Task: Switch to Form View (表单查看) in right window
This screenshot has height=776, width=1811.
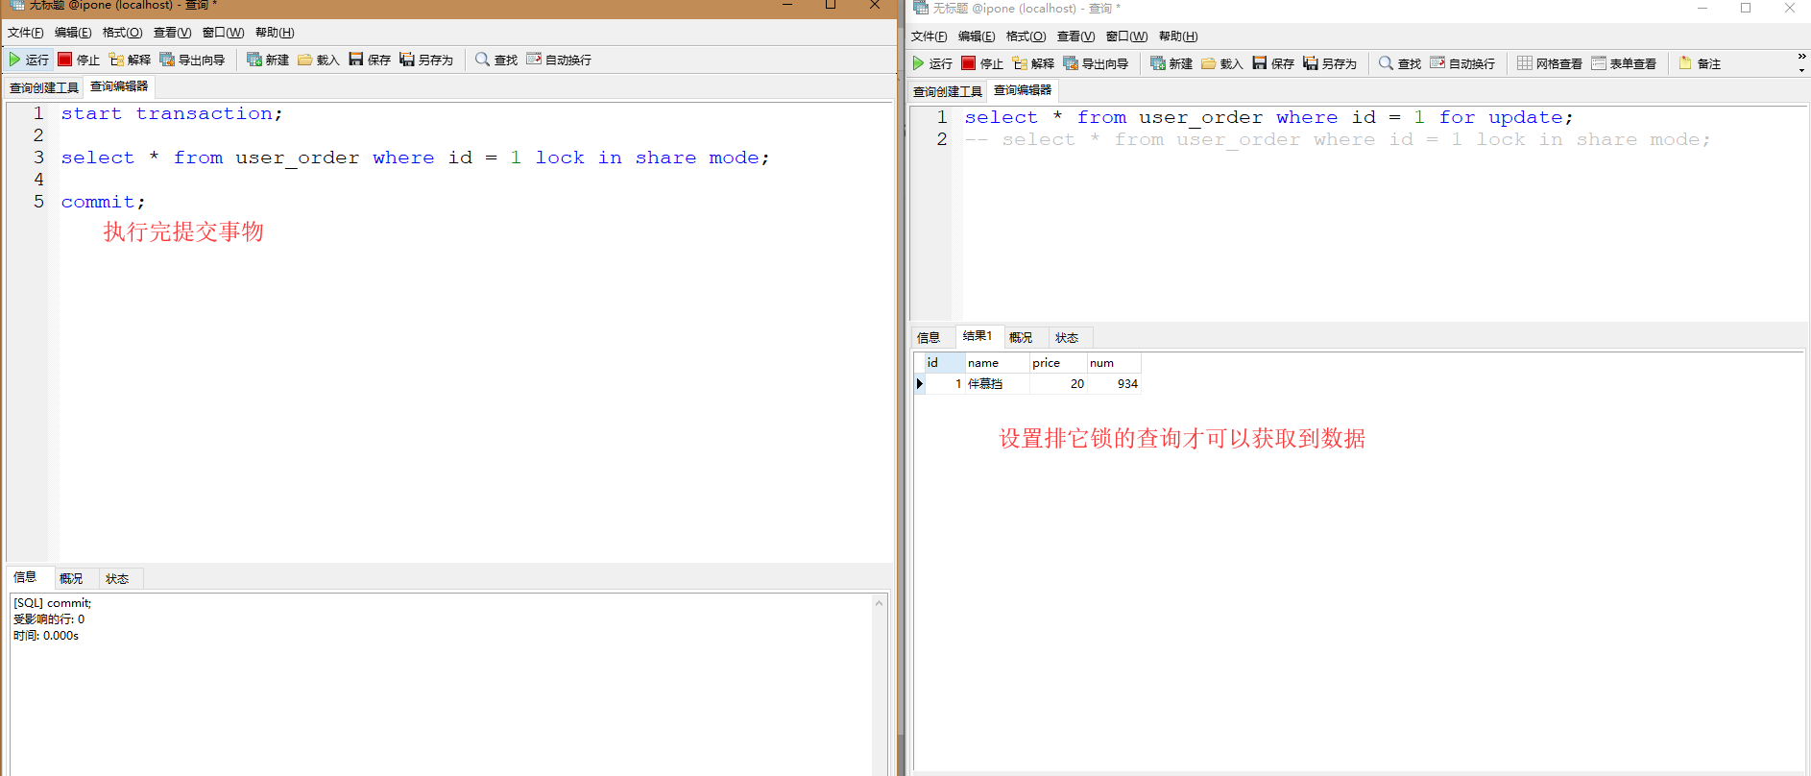Action: 1624,63
